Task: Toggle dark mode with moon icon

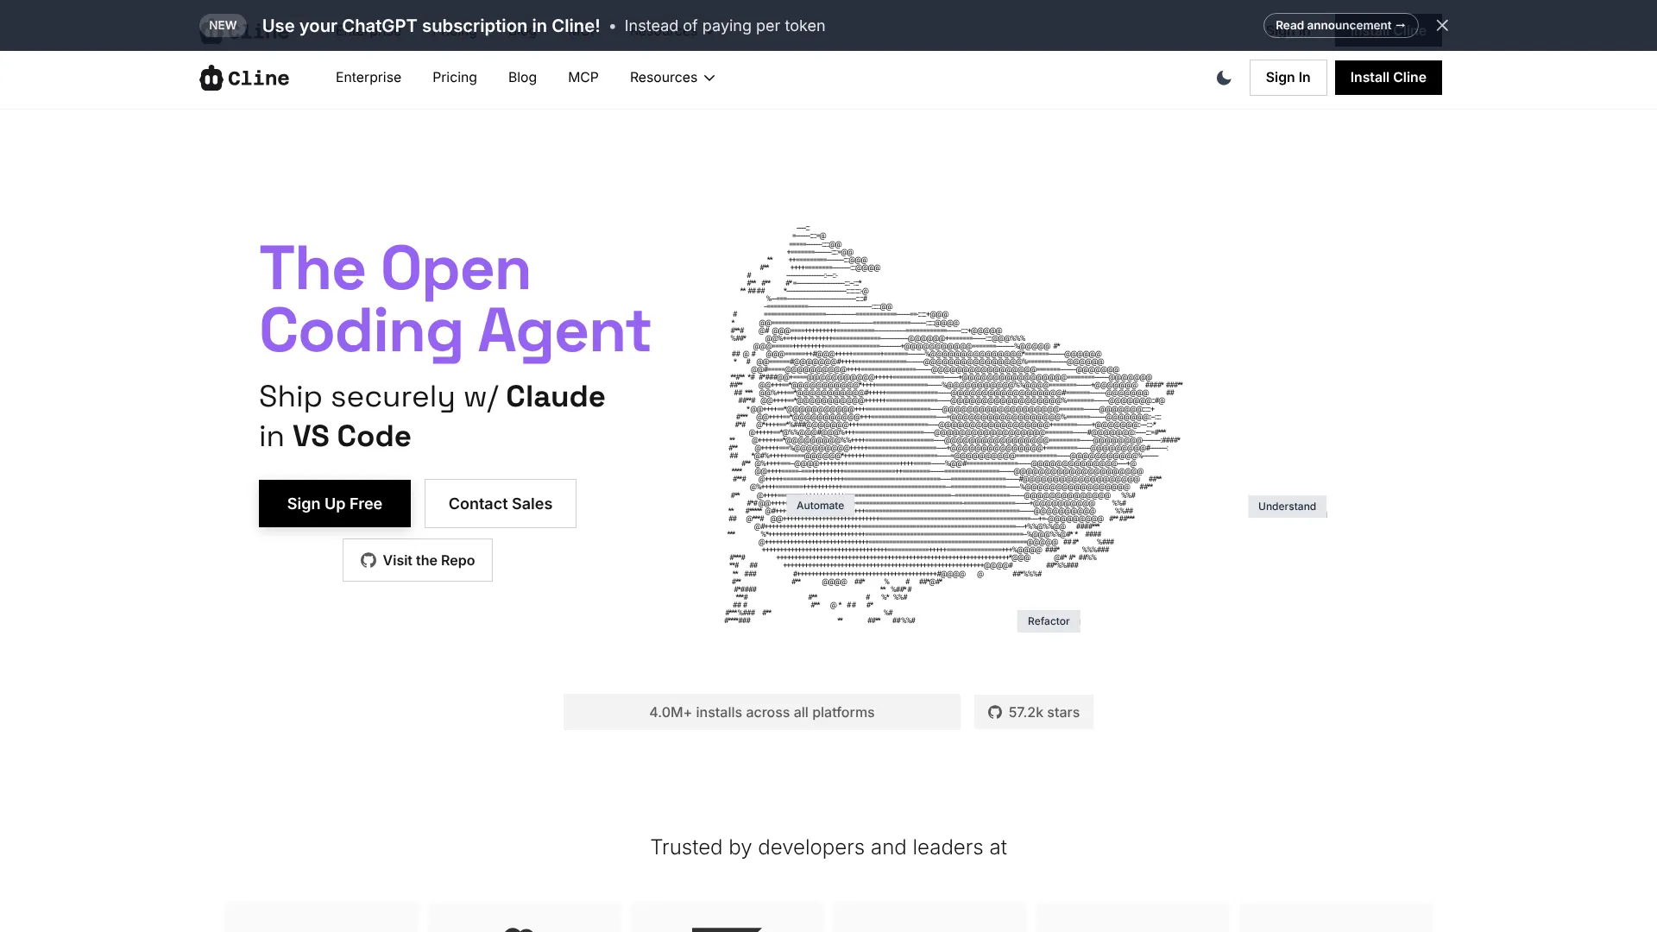Action: (x=1224, y=78)
